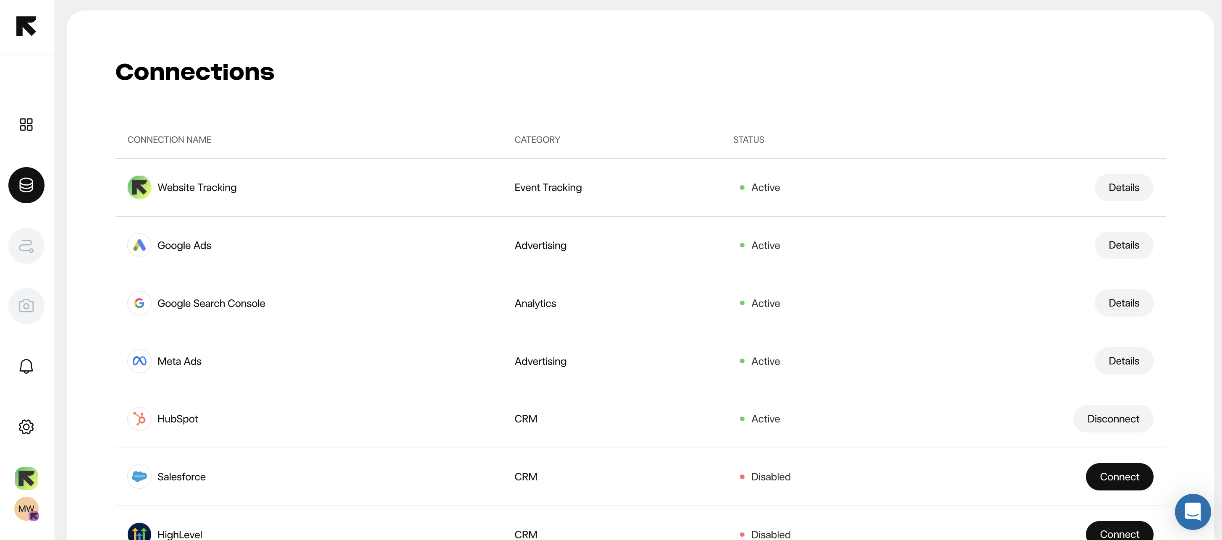
Task: Click Meta Ads Advertising category cell
Action: [x=540, y=362]
